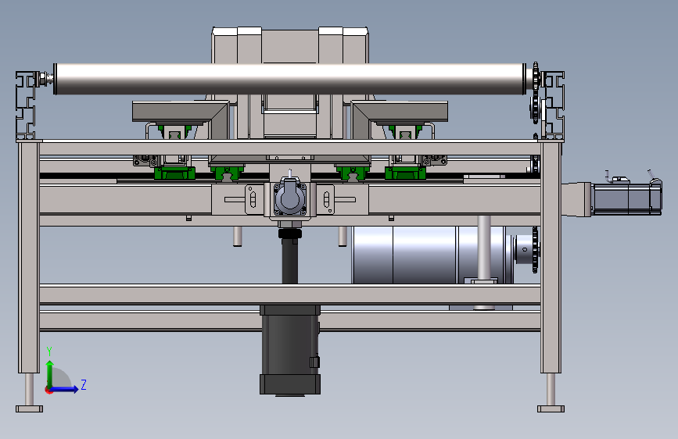Select the servo motor protruding on the right
This screenshot has height=439, width=678.
click(627, 198)
